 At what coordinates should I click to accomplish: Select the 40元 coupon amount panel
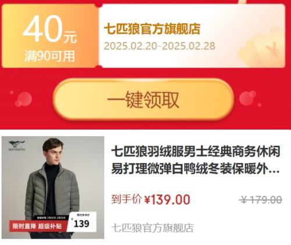pyautogui.click(x=50, y=36)
